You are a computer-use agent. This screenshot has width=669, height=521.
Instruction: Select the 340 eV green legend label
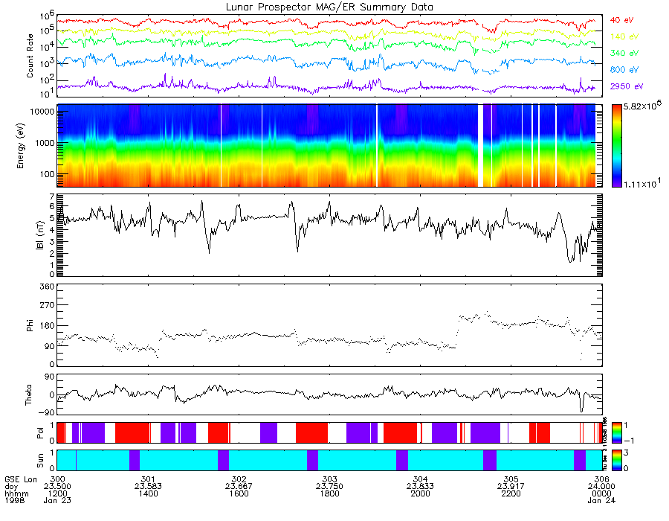click(x=624, y=53)
